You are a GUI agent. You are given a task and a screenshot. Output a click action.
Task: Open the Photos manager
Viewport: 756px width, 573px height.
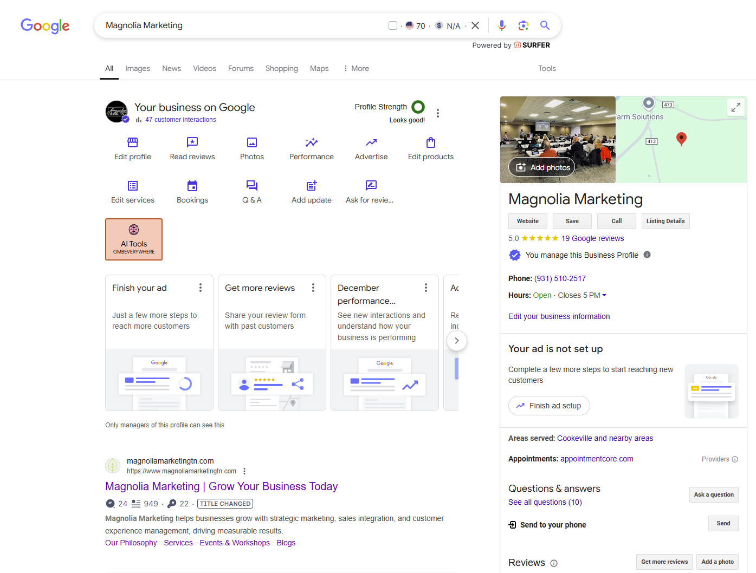click(252, 149)
